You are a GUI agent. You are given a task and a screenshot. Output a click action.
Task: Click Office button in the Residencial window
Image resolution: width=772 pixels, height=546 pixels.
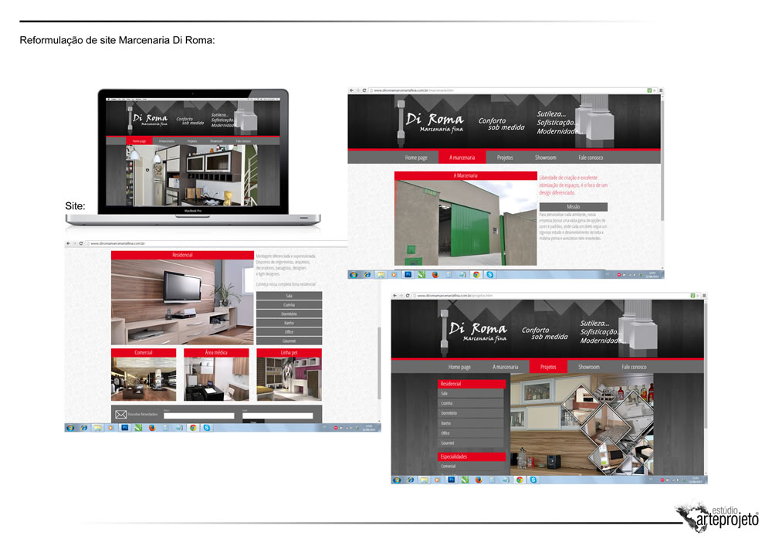289,332
